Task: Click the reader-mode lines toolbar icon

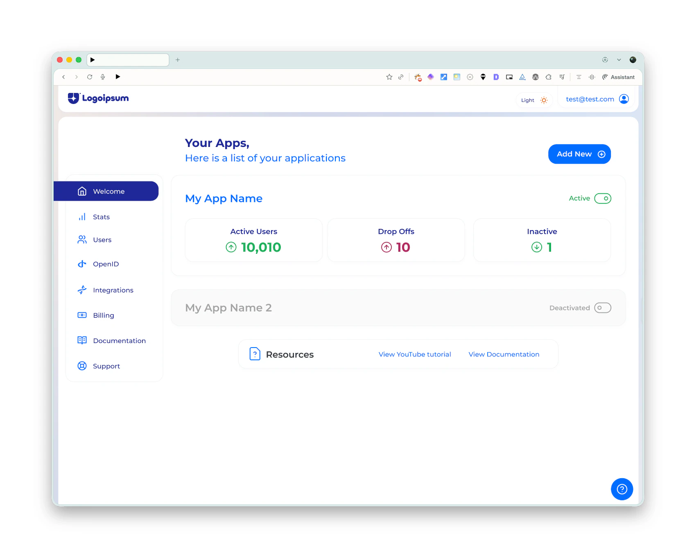Action: click(x=579, y=77)
